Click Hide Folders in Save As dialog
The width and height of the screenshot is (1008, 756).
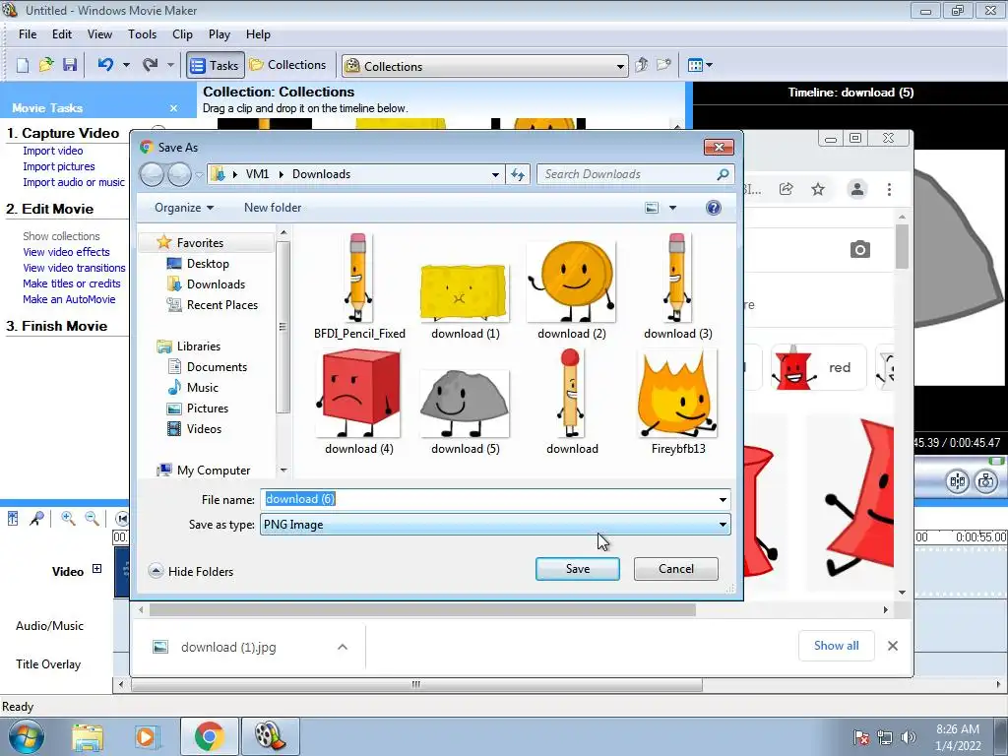(x=190, y=572)
